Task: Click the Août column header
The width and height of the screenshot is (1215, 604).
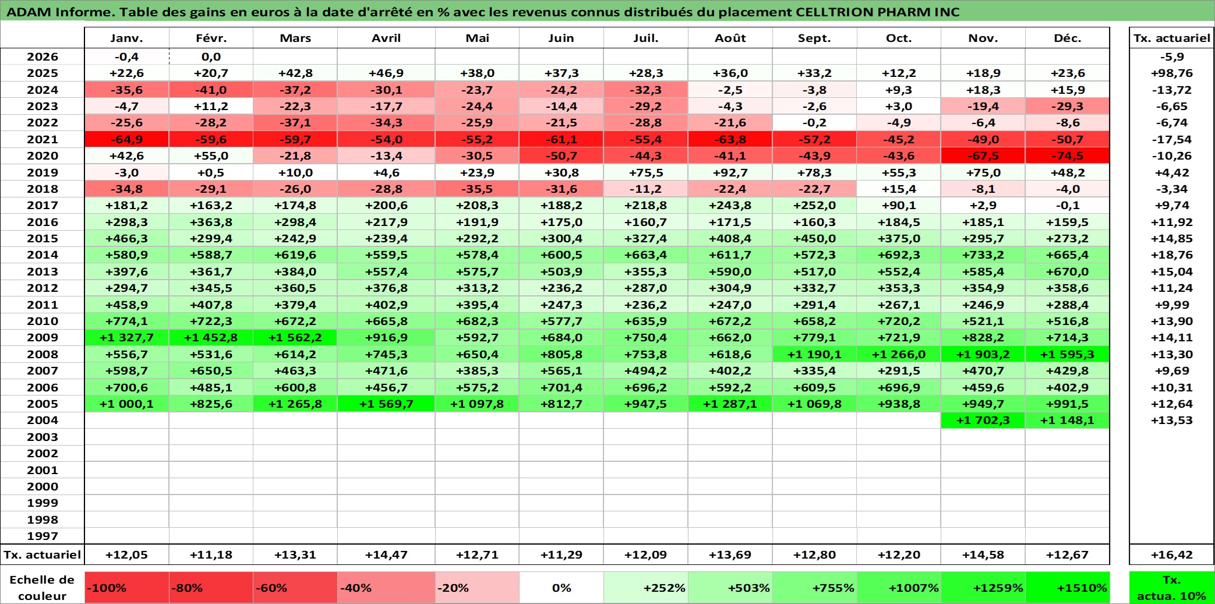Action: tap(730, 38)
